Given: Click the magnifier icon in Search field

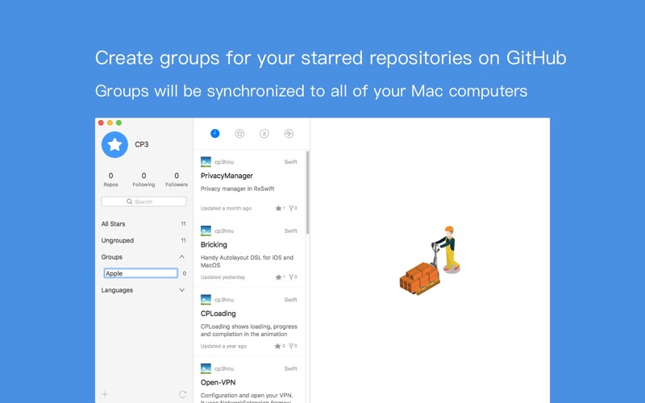Looking at the screenshot, I should (x=130, y=201).
